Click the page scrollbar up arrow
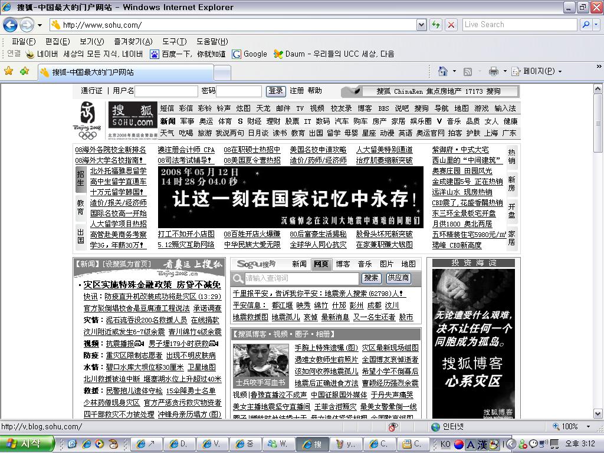The height and width of the screenshot is (454, 604). coord(598,89)
